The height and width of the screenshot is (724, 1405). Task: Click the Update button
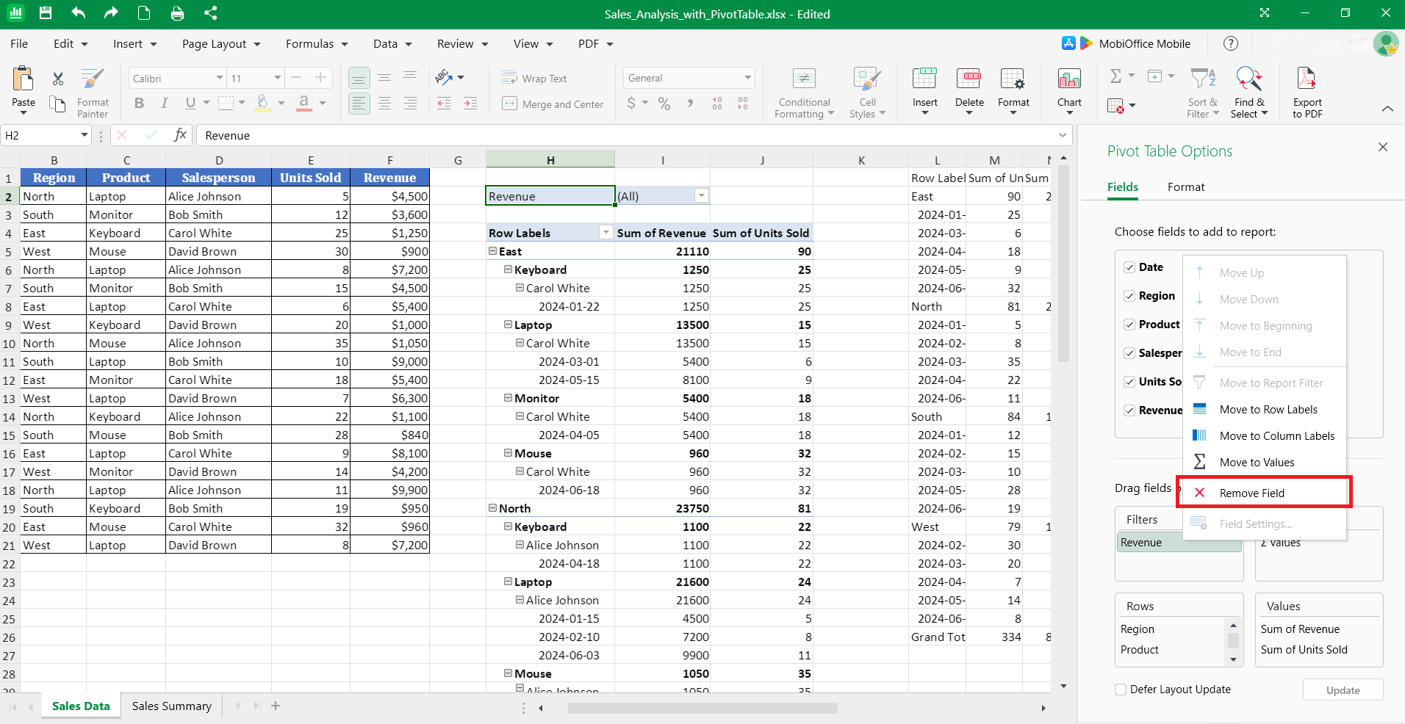pyautogui.click(x=1343, y=690)
